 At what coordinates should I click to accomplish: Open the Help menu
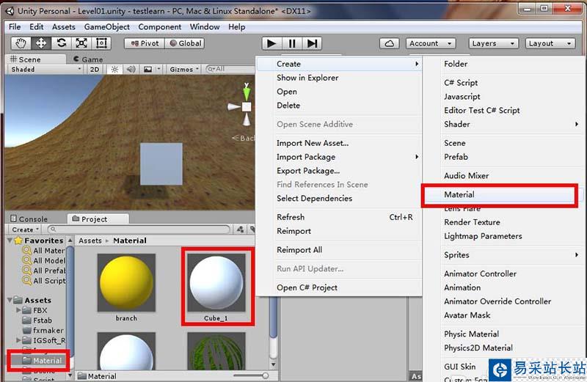point(236,27)
